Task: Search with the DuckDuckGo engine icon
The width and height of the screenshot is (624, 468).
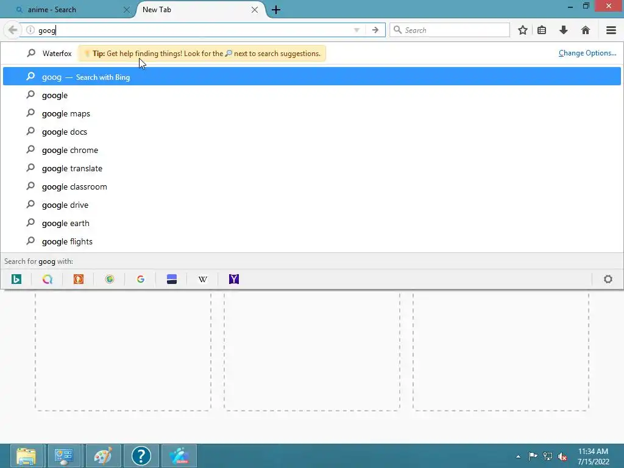Action: point(79,279)
